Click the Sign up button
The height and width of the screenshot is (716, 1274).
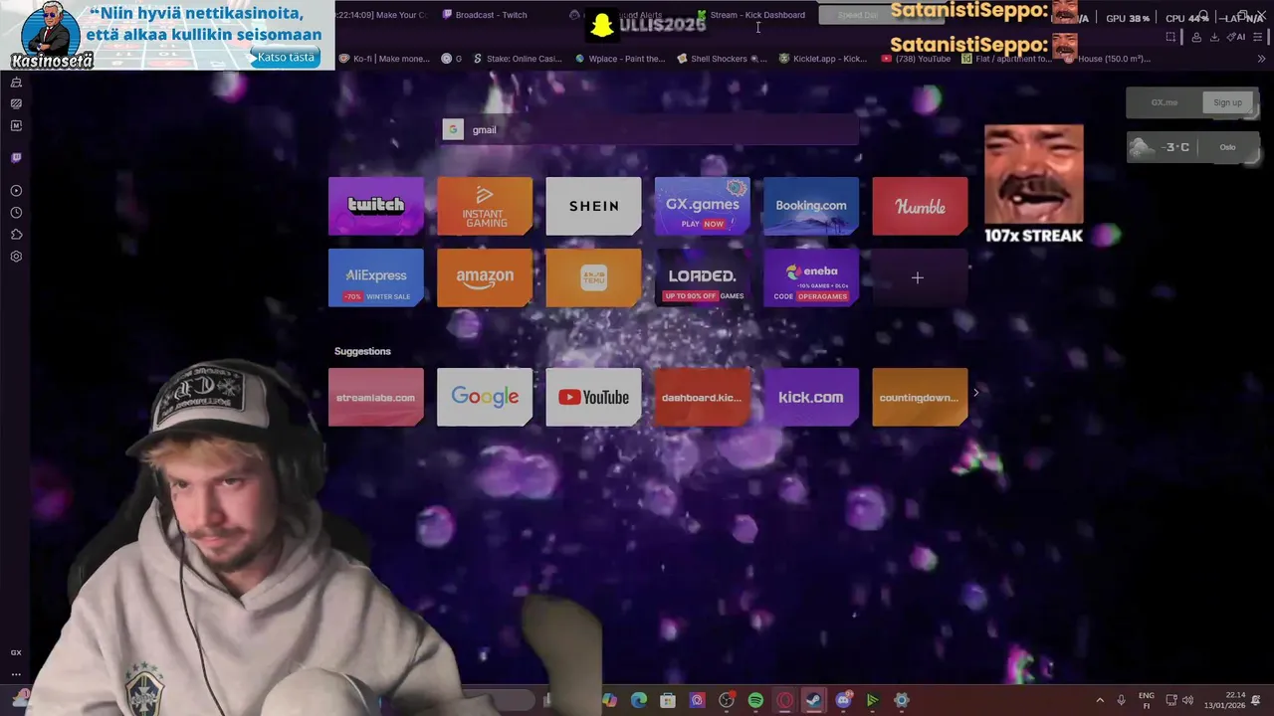(1227, 102)
